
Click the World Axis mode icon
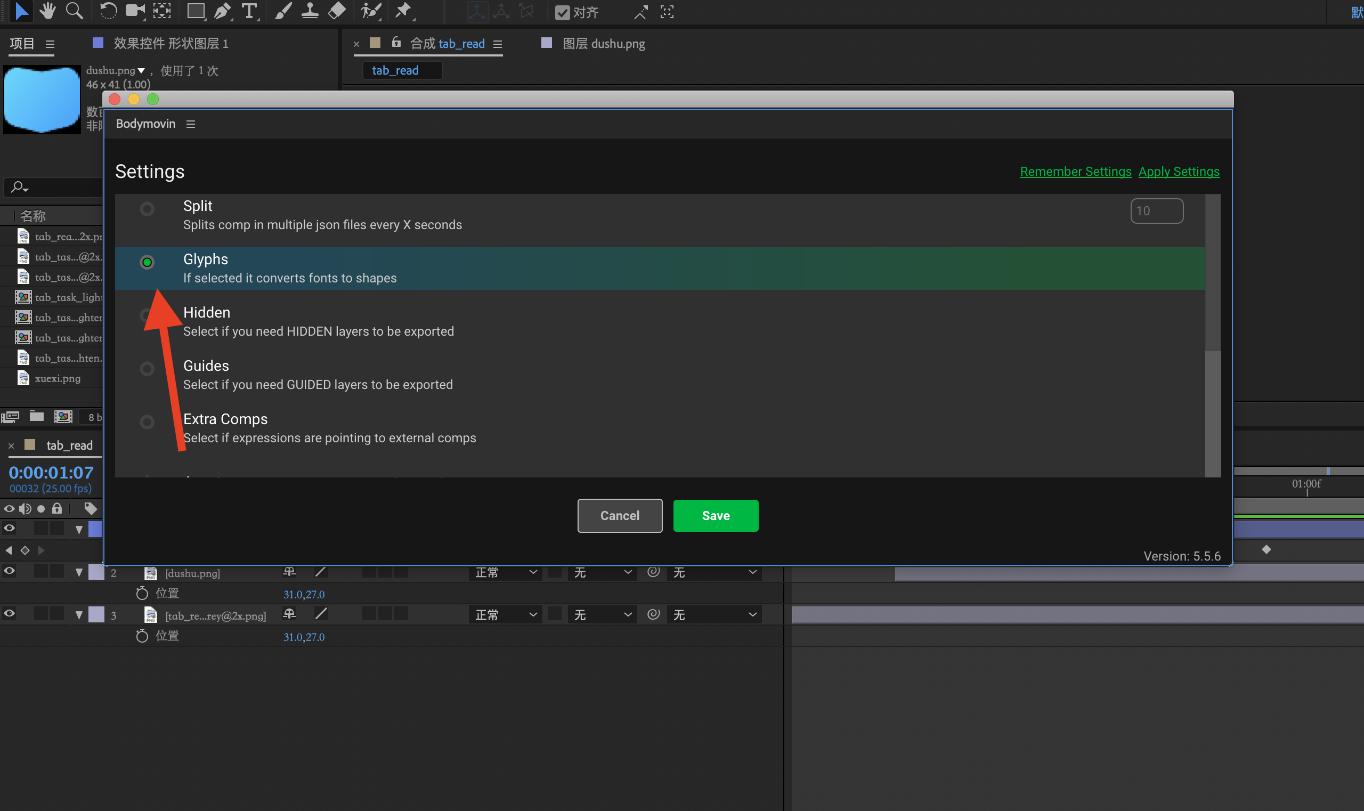(x=501, y=12)
